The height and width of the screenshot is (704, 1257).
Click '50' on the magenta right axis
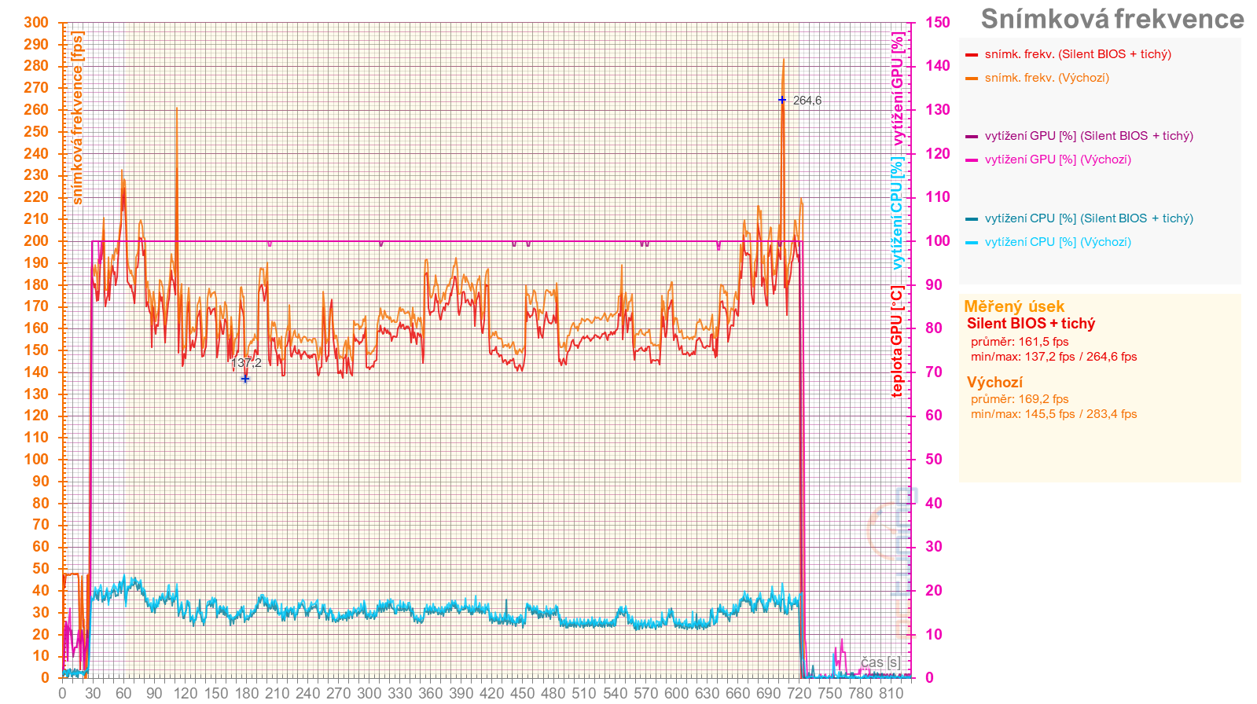pos(933,459)
